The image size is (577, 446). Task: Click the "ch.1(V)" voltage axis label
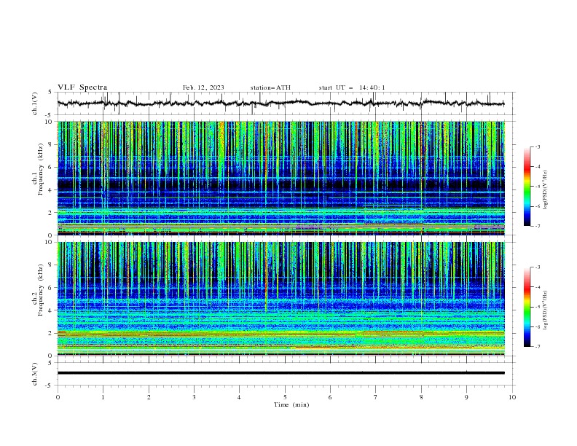[x=35, y=103]
